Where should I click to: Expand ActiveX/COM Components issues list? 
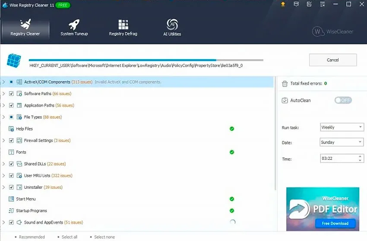point(4,82)
